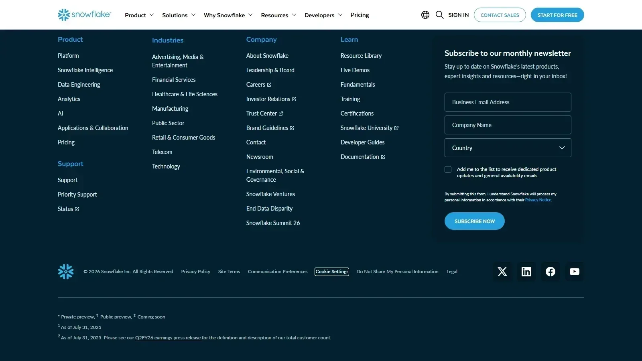Image resolution: width=642 pixels, height=361 pixels.
Task: Open the Resources navigation menu
Action: [274, 15]
